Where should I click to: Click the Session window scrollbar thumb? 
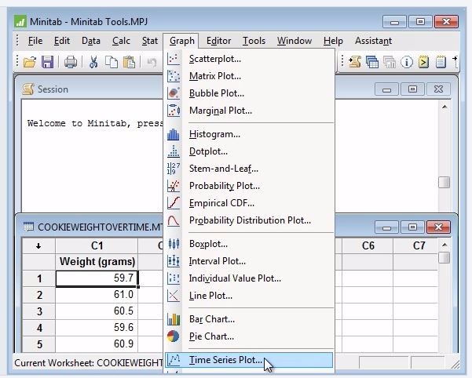coord(445,183)
